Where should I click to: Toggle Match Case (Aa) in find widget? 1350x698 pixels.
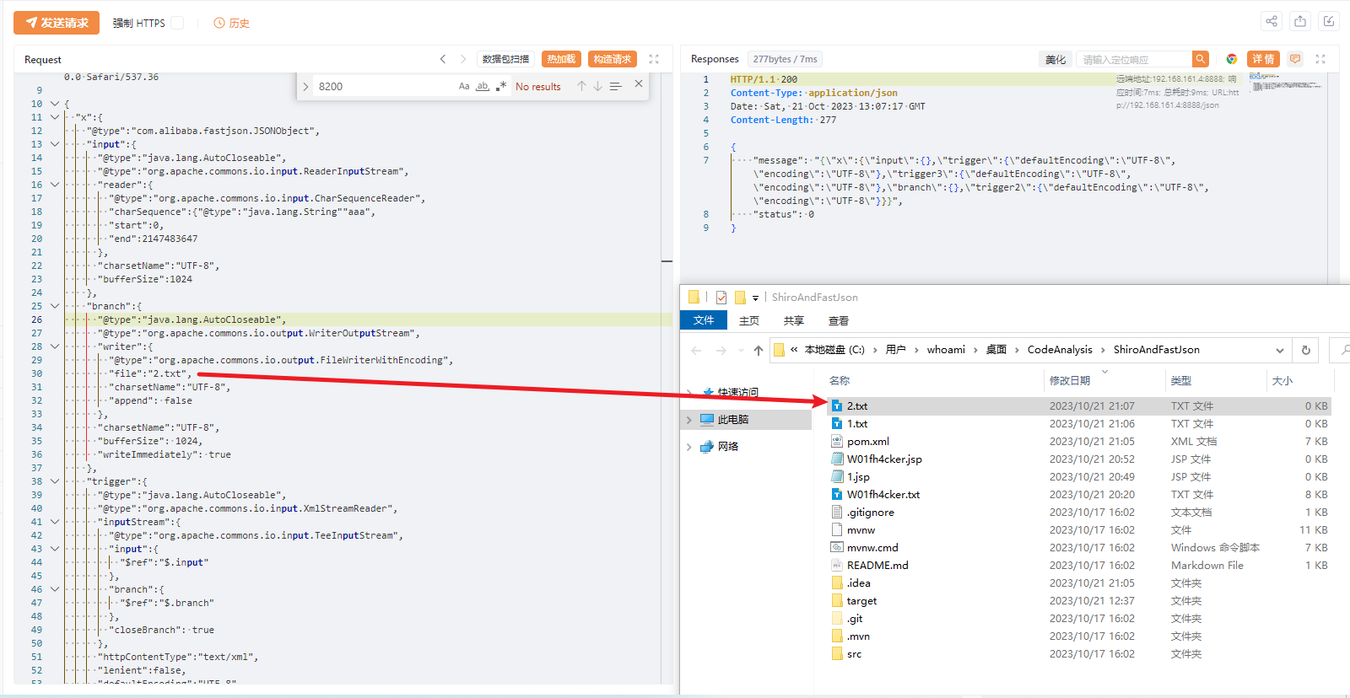[x=464, y=86]
